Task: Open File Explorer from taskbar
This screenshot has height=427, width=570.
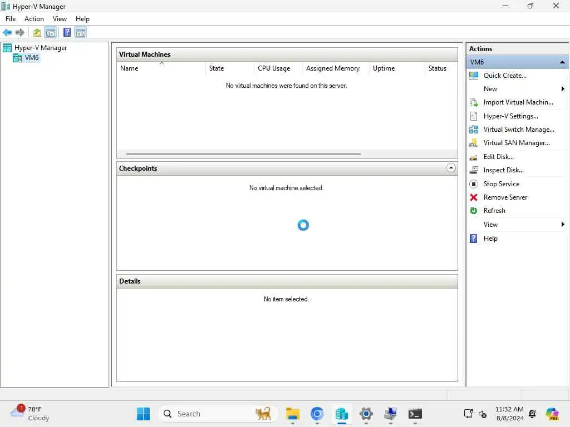Action: pyautogui.click(x=292, y=414)
